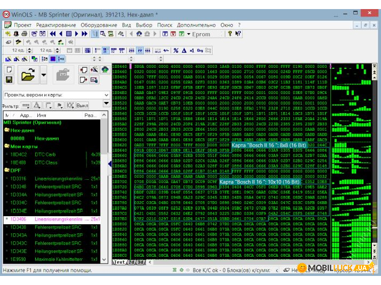Click the blue F version button
Screen dimensions: 381x285
[165, 34]
